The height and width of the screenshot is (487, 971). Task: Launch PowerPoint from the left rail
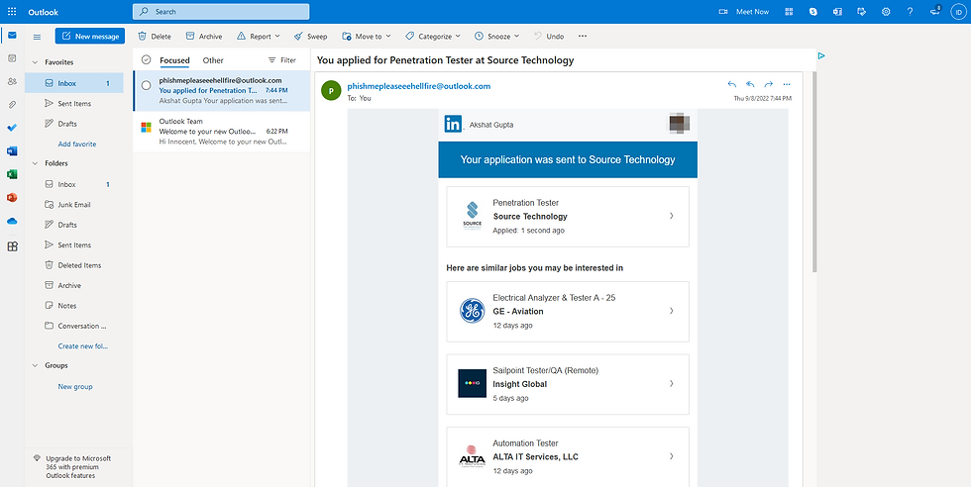point(12,198)
